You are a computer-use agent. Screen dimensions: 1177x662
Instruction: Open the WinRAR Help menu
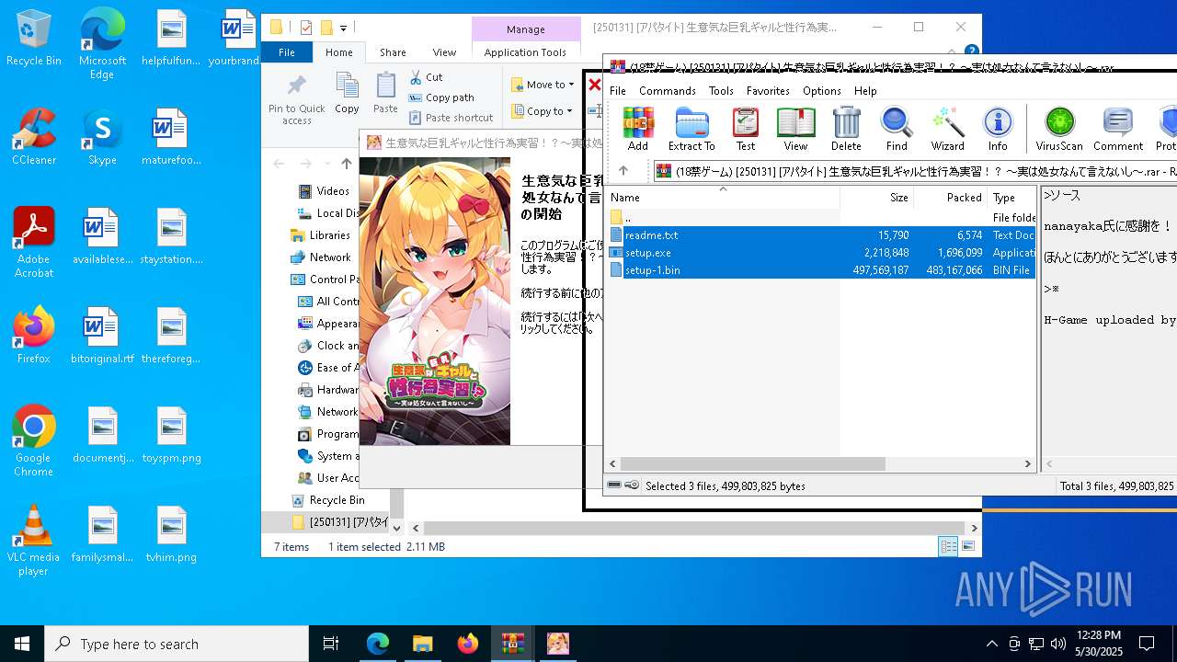[x=865, y=91]
